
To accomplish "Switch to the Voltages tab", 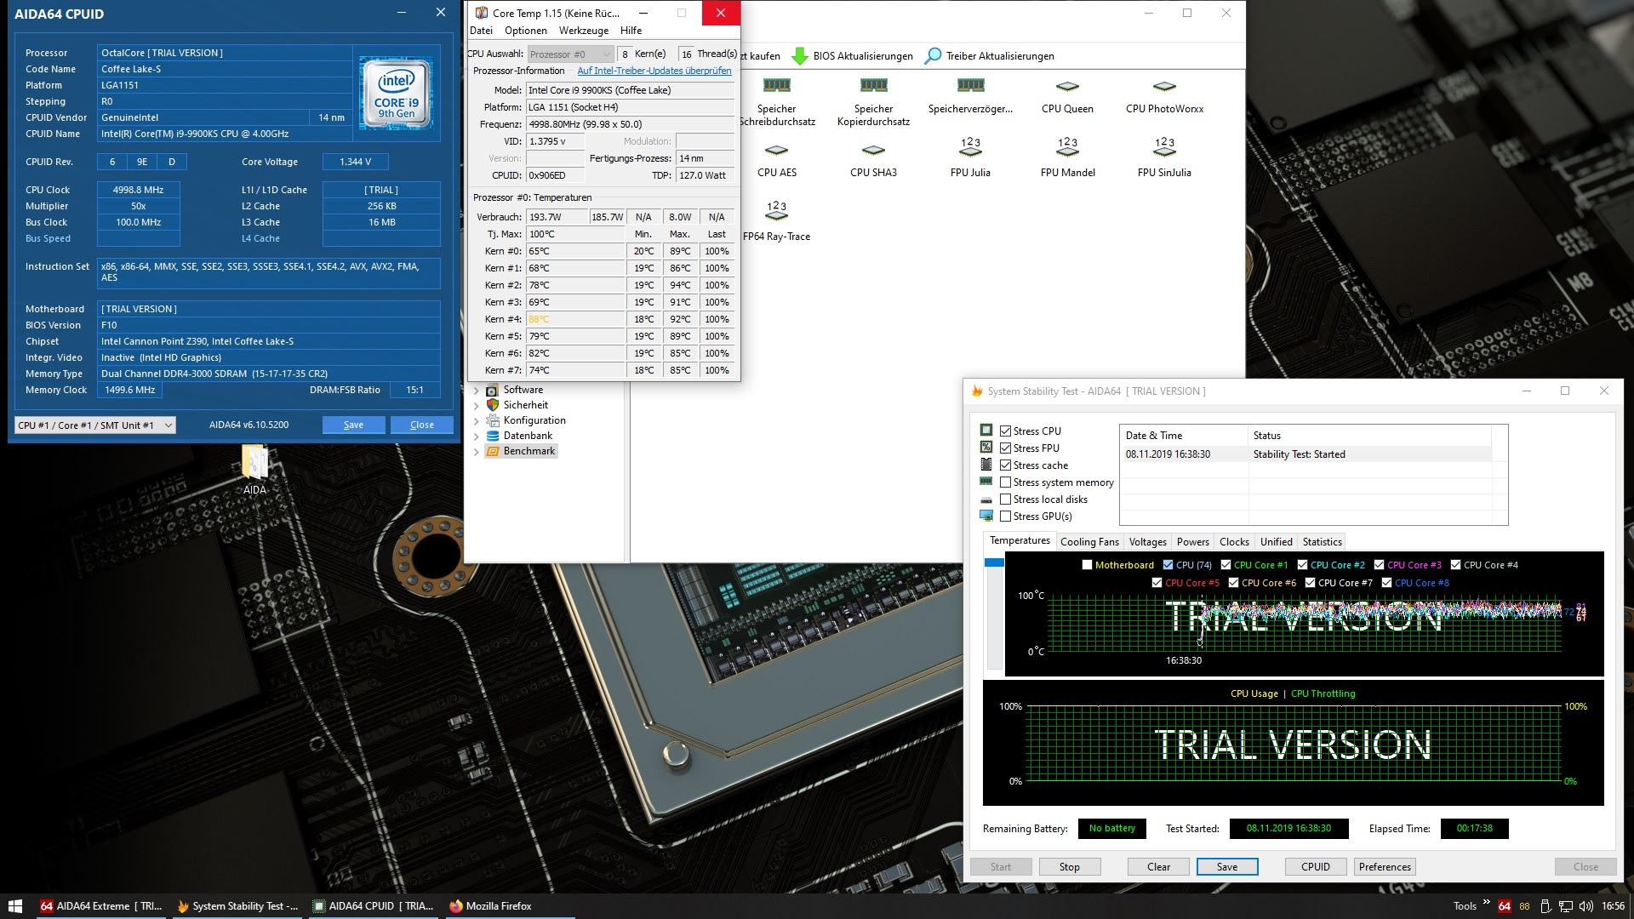I will 1147,542.
